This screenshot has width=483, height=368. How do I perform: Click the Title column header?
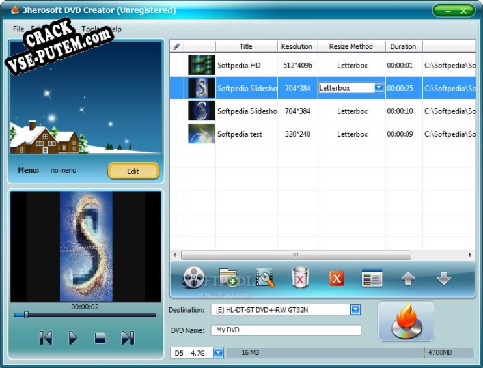point(247,46)
